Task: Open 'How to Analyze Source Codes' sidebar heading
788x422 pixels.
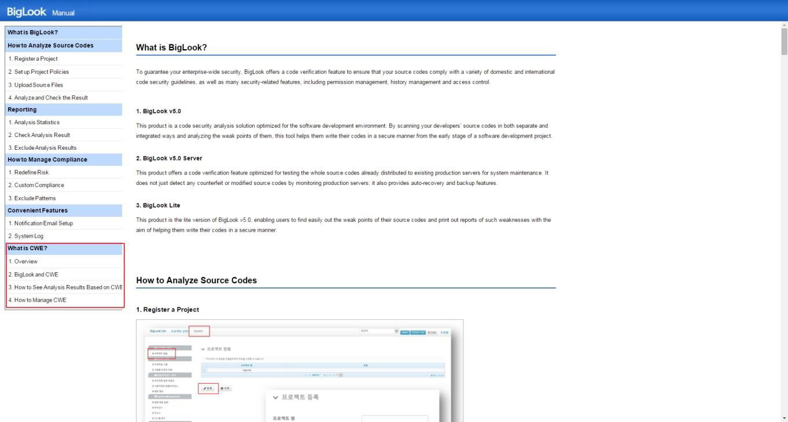Action: [x=64, y=45]
